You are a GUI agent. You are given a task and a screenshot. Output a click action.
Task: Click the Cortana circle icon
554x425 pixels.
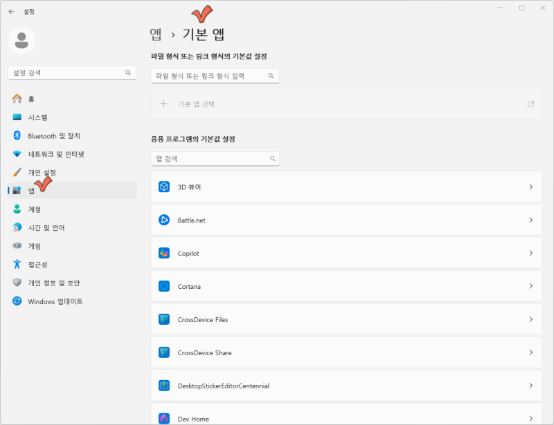164,286
